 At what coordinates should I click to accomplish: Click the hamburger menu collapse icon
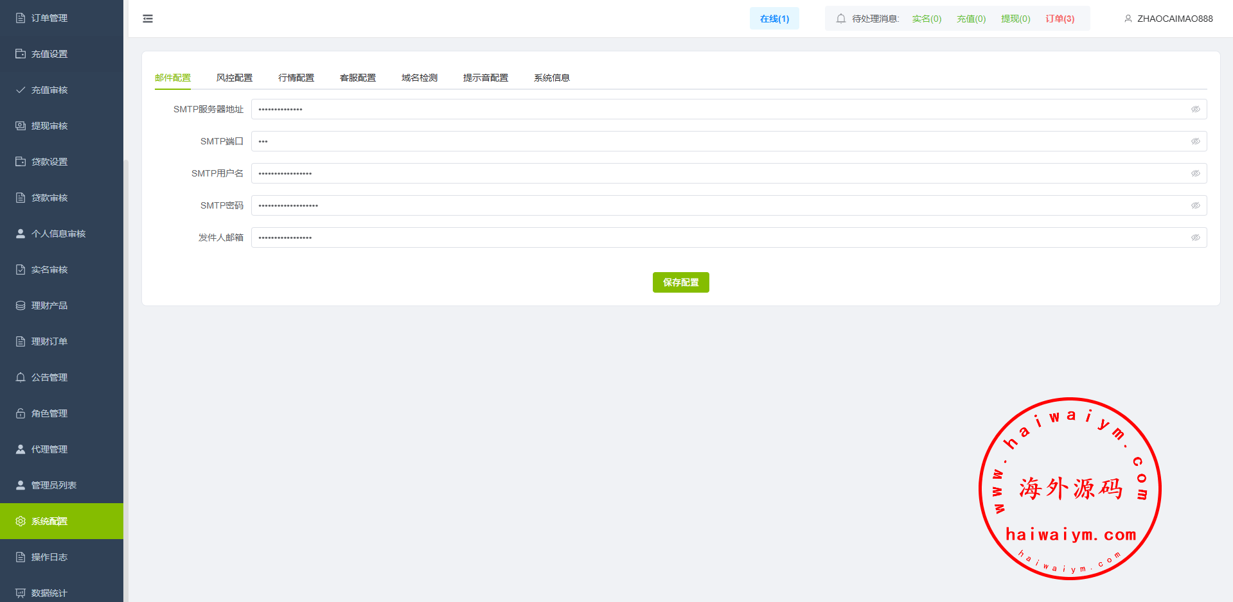(148, 19)
